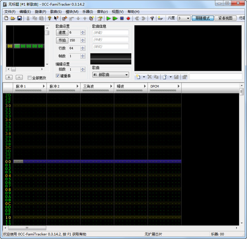Click the new file icon in toolbar
The height and width of the screenshot is (239, 247).
tap(7, 19)
